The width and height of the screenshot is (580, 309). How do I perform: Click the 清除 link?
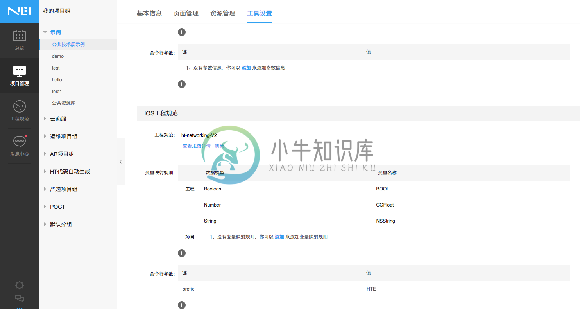219,146
